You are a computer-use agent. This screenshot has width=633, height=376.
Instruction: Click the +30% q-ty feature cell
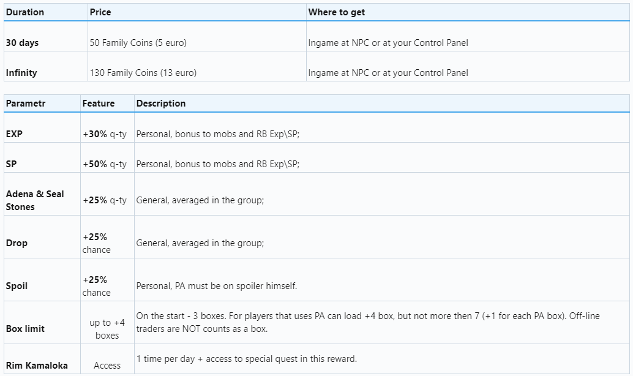coord(105,133)
